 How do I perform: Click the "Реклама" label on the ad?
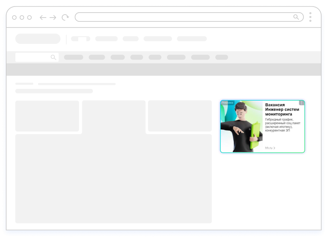pos(227,103)
